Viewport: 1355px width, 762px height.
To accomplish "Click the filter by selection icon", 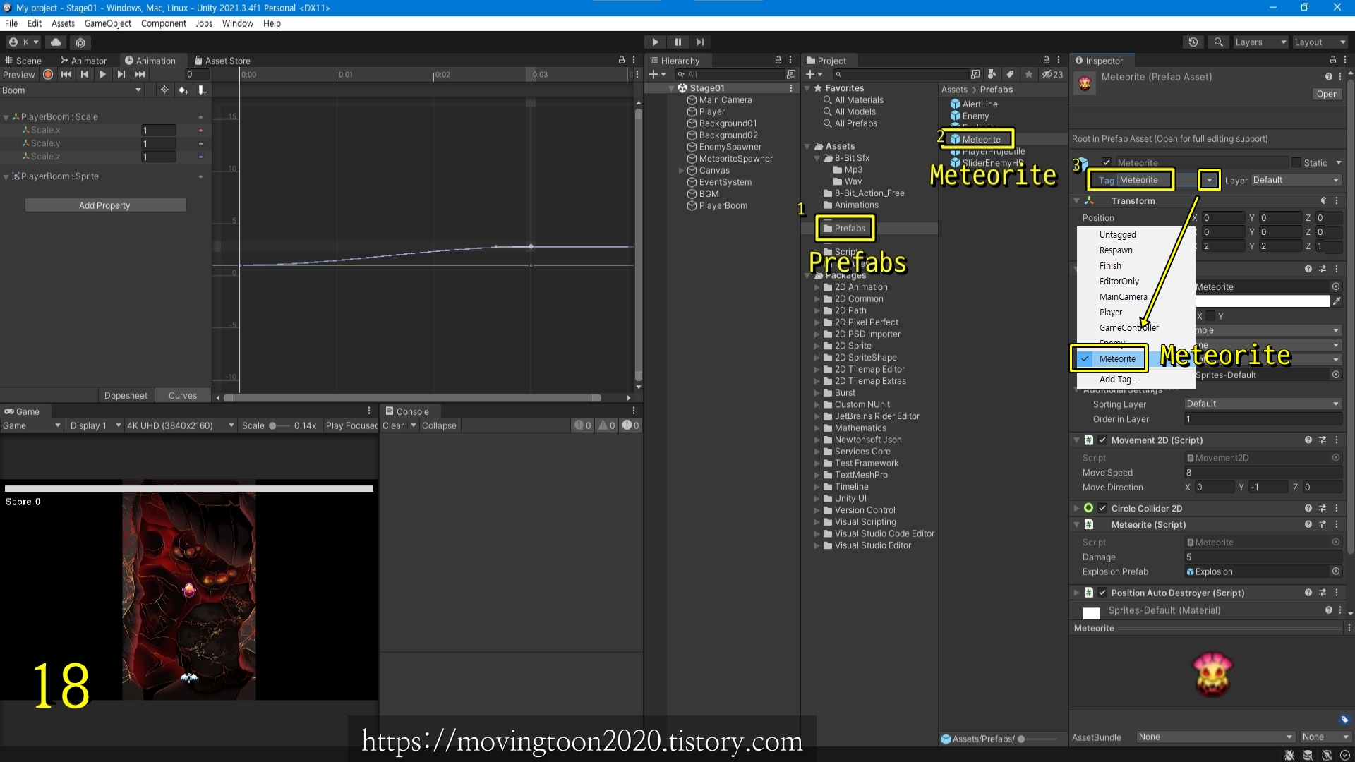I will (x=164, y=90).
